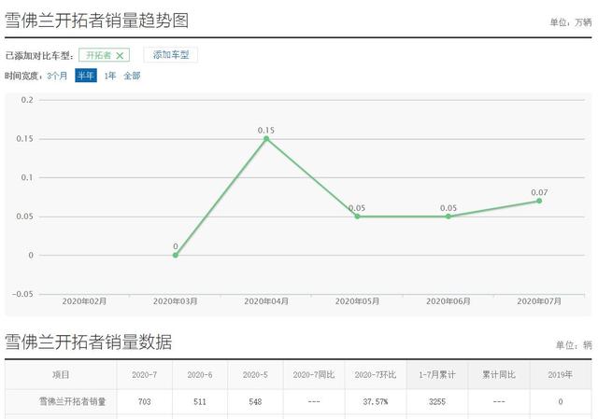
Task: Click the 37.57% cell
Action: click(376, 401)
